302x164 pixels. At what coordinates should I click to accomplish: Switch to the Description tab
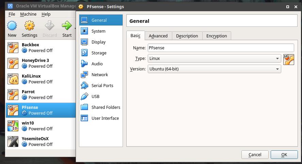click(187, 36)
